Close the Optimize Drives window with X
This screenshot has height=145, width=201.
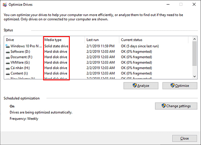tap(194, 4)
